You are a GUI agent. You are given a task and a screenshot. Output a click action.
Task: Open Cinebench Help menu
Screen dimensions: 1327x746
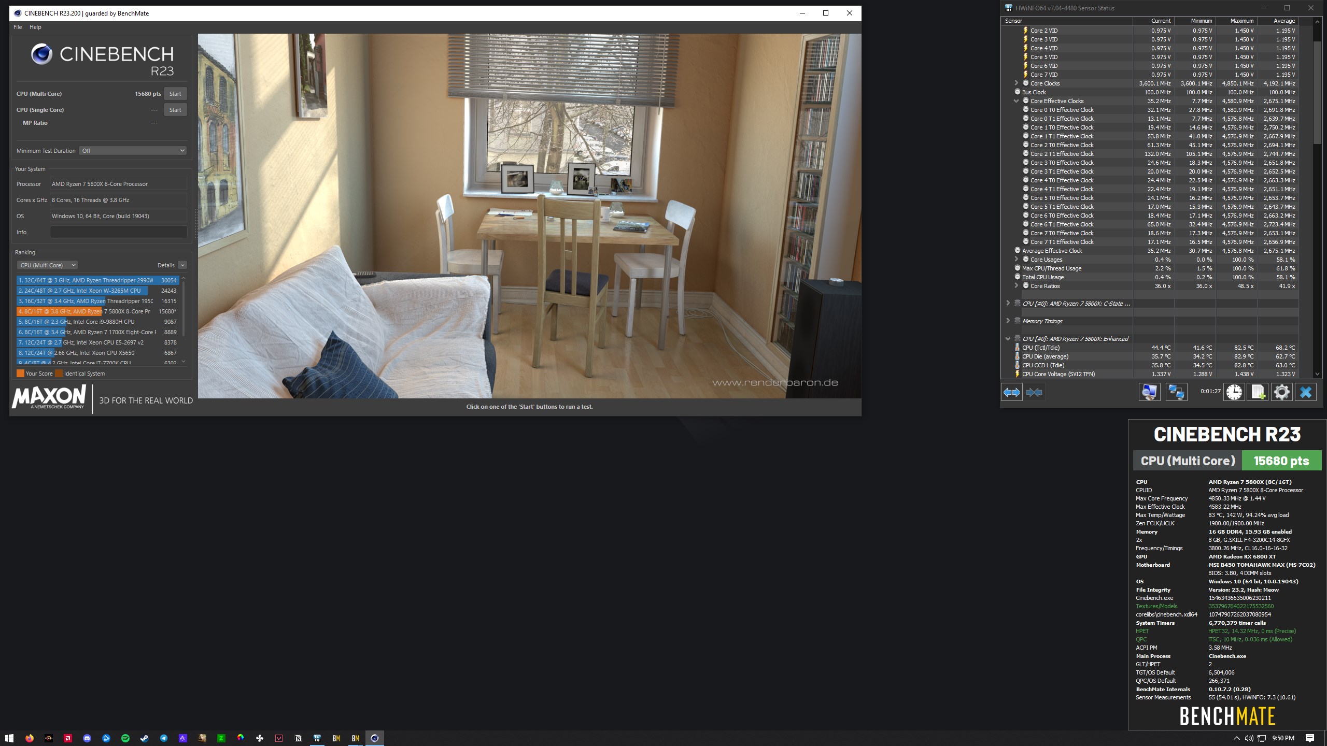point(35,27)
